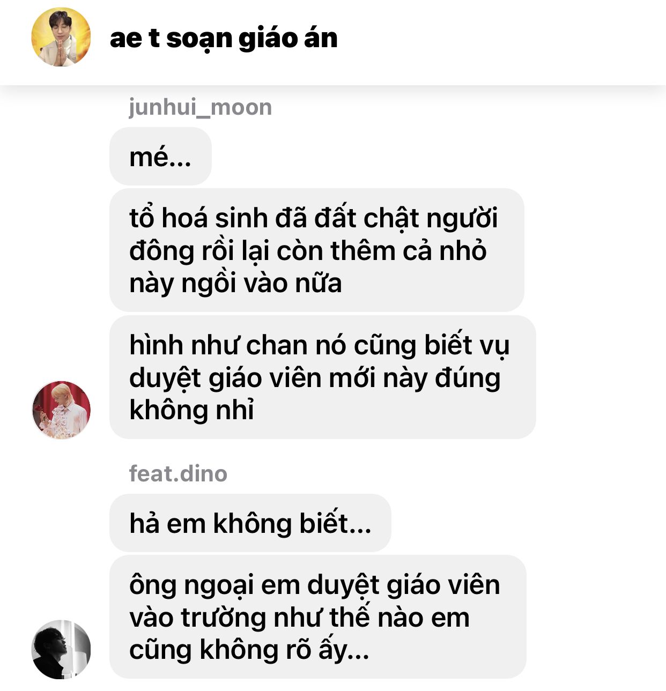Tap the feat.dino sender name
This screenshot has height=691, width=666.
coord(178,473)
